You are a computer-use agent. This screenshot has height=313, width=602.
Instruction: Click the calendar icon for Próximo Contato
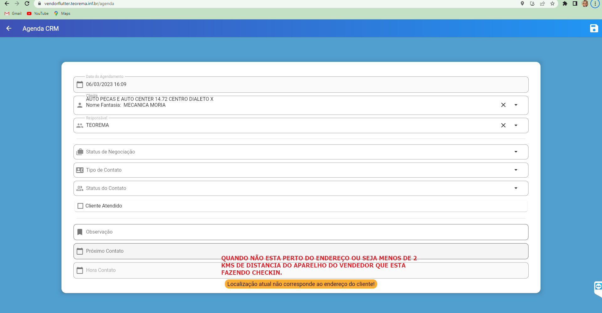click(x=80, y=251)
